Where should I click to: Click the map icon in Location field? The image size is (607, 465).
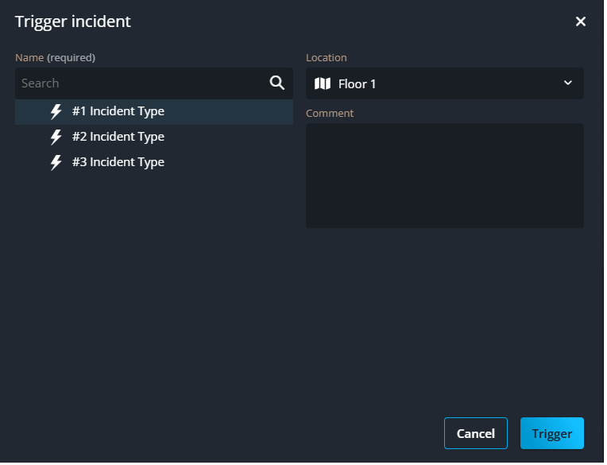coord(323,83)
